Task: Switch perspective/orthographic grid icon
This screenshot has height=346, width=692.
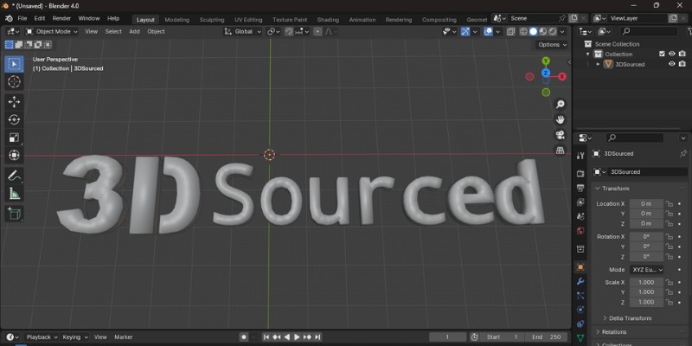Action: tap(560, 151)
